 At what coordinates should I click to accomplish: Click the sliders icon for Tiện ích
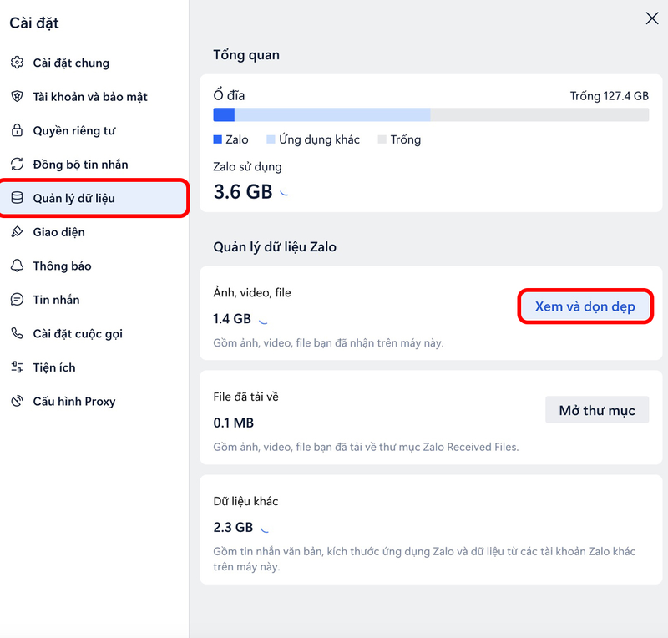click(17, 367)
